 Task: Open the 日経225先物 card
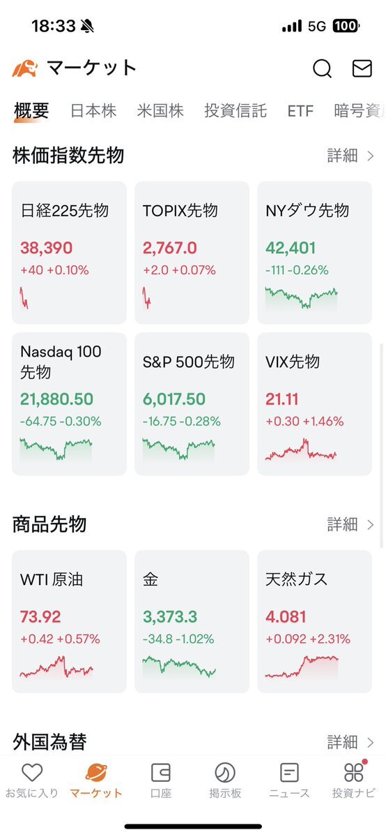(69, 253)
